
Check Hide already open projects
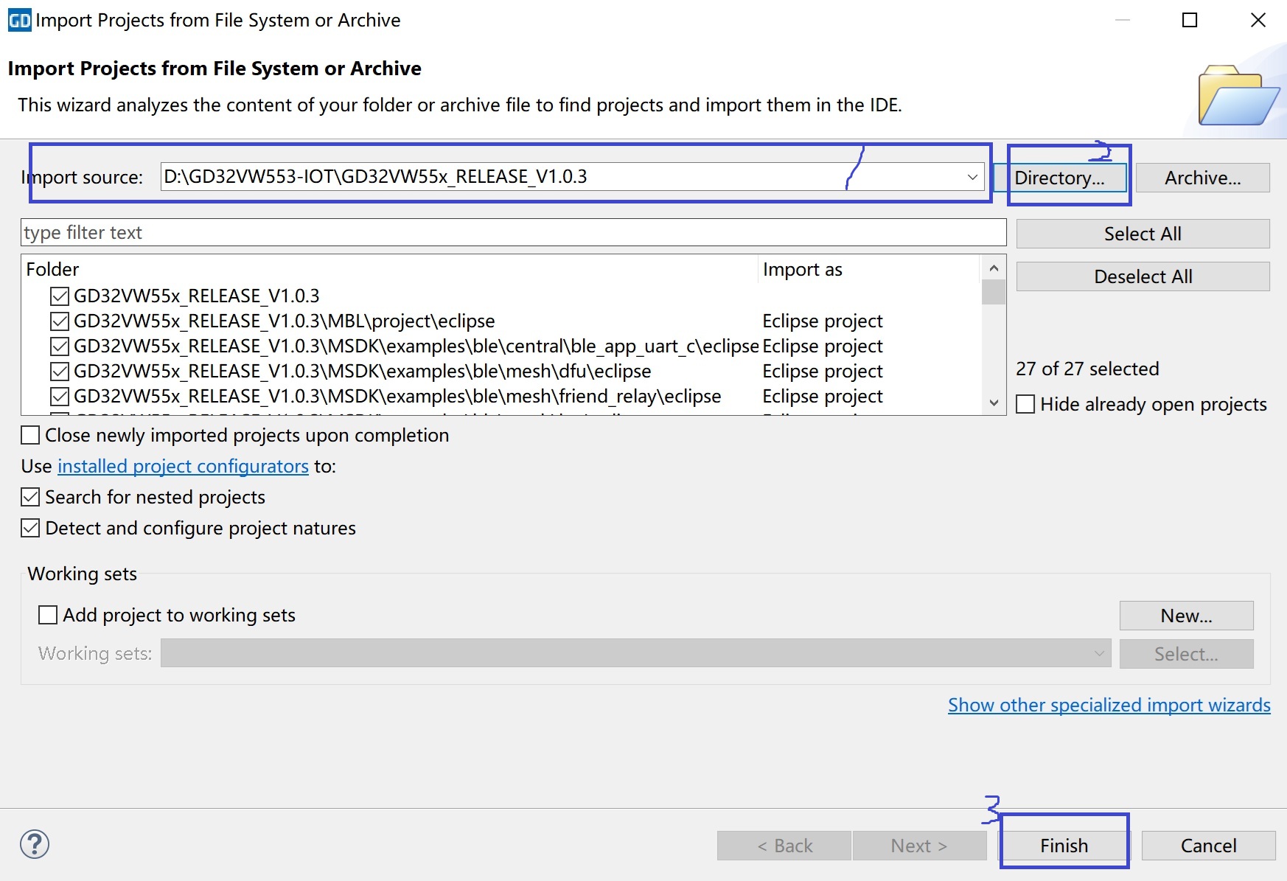(x=1025, y=405)
